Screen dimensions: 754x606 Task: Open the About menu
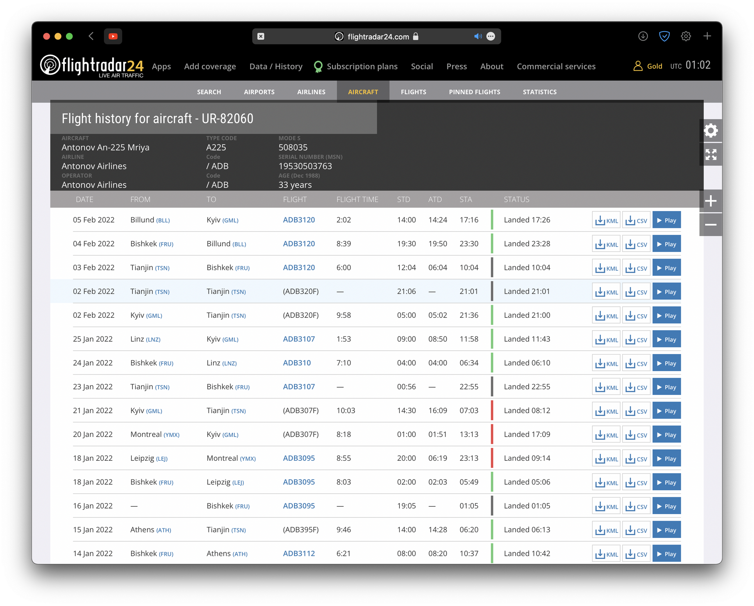pos(491,67)
